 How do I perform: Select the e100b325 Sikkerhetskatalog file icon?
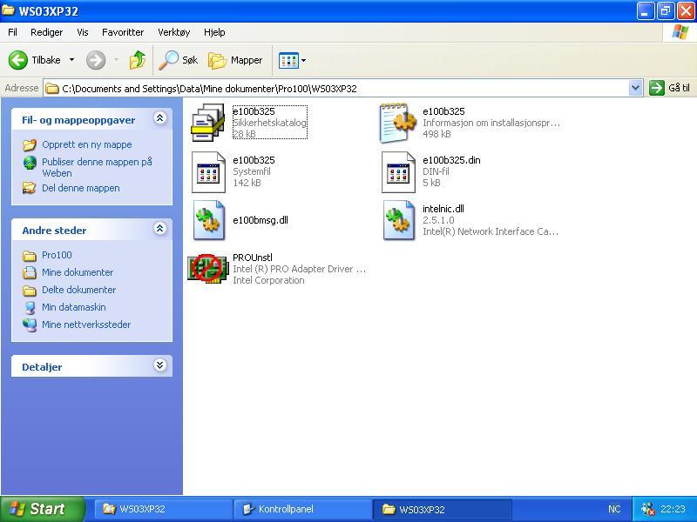pos(207,123)
